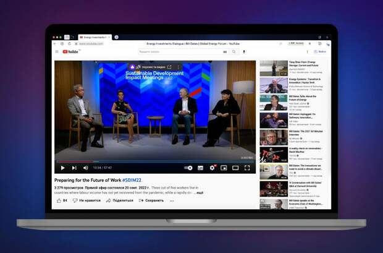Image resolution: width=383 pixels, height=253 pixels.
Task: Like the video with thumbs-up
Action: pyautogui.click(x=62, y=200)
